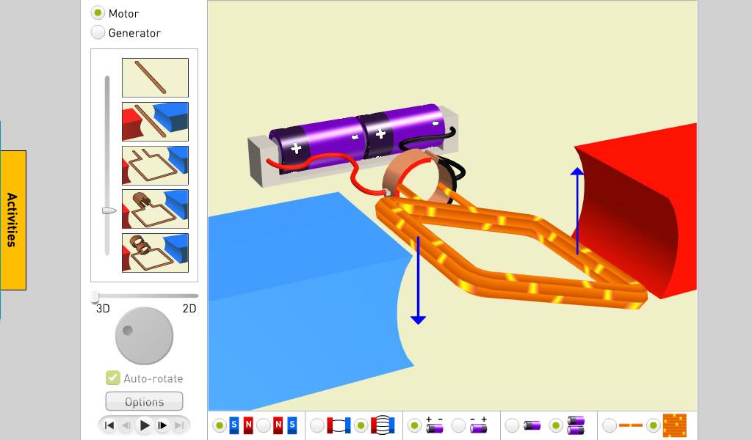Open the Options button
Viewport: 752px width, 440px height.
click(144, 401)
